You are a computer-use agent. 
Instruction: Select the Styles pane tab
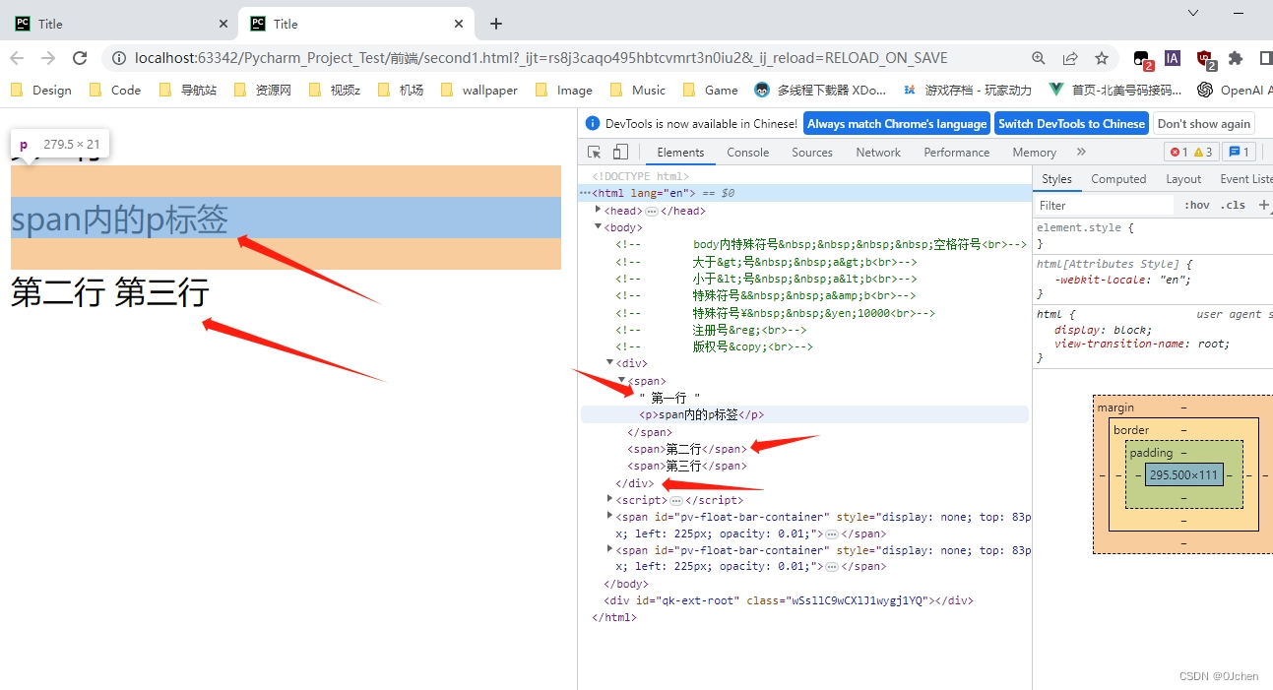click(x=1056, y=179)
